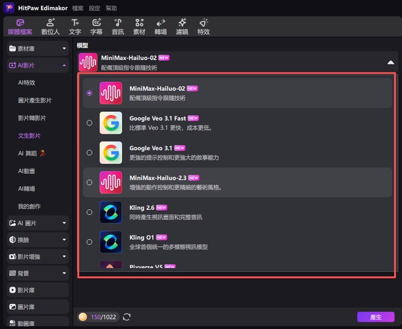Click the refresh credits icon
This screenshot has width=402, height=329.
127,317
